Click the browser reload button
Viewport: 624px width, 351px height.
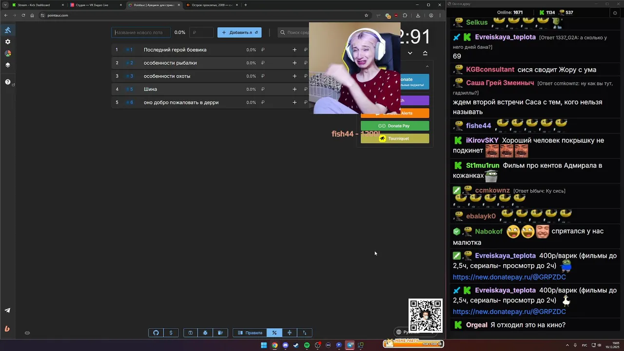(x=23, y=15)
